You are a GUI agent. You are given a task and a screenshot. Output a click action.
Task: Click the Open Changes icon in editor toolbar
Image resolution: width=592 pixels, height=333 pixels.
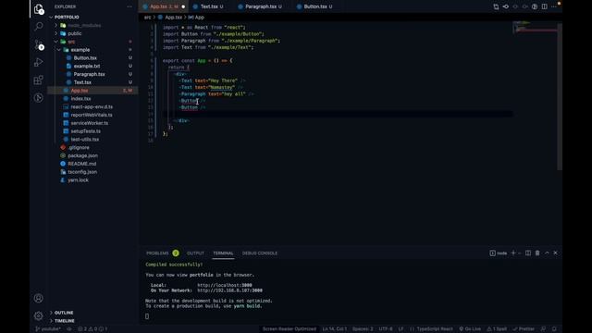coord(496,6)
